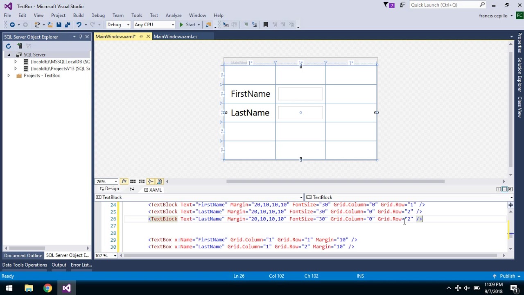524x295 pixels.
Task: Close the MainWindow.xaml tab
Action: click(148, 36)
